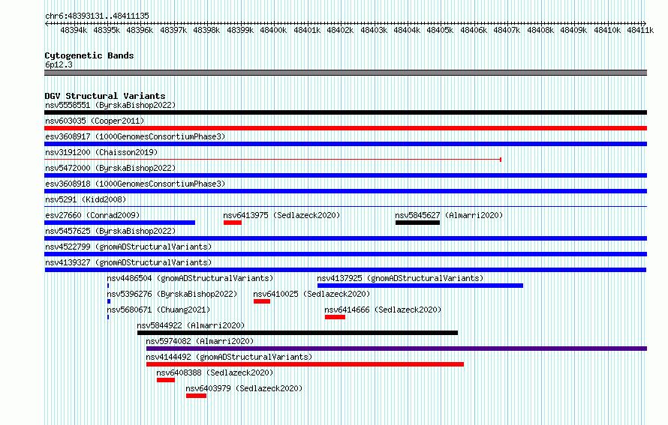Select the esv27660 (Conrad2009) label
Viewport: 668px width, 425px height.
pyautogui.click(x=92, y=215)
